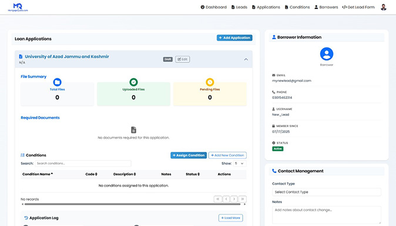Open the Get Lead Form page
The width and height of the screenshot is (396, 226).
click(x=358, y=7)
